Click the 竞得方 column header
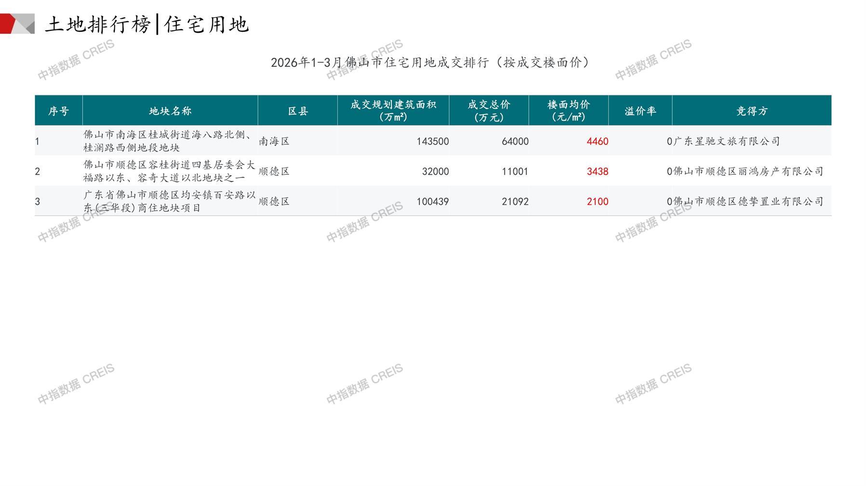 click(751, 111)
